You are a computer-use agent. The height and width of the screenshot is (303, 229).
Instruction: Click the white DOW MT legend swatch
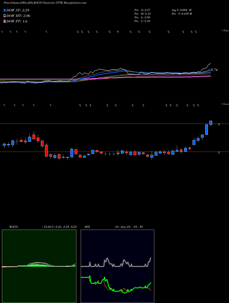coord(5,16)
